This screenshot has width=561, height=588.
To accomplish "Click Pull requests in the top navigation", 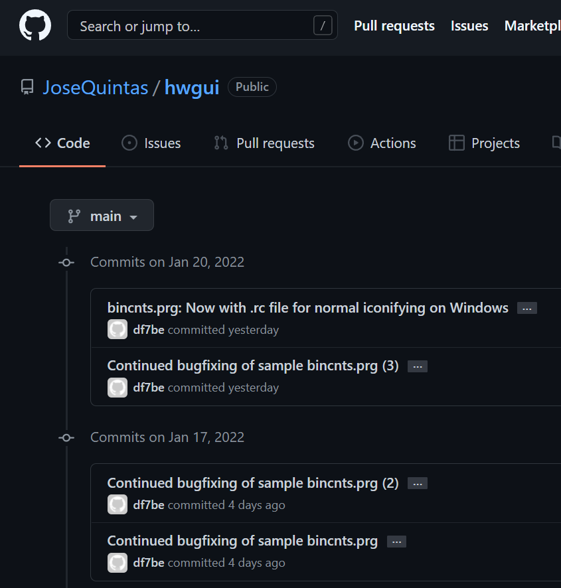I will [394, 26].
